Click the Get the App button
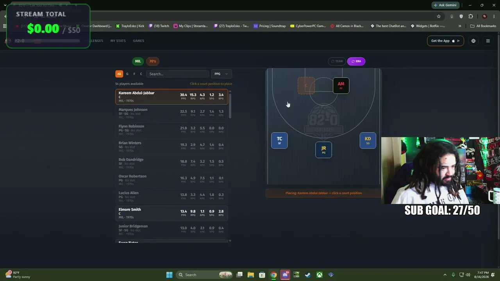 [x=445, y=41]
